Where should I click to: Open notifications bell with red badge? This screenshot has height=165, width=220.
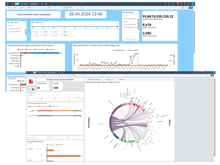[x=178, y=4]
